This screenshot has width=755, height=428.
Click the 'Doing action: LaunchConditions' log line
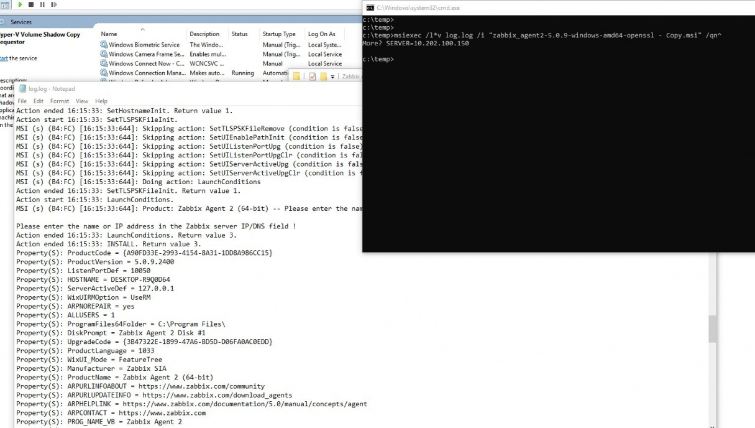tap(139, 182)
